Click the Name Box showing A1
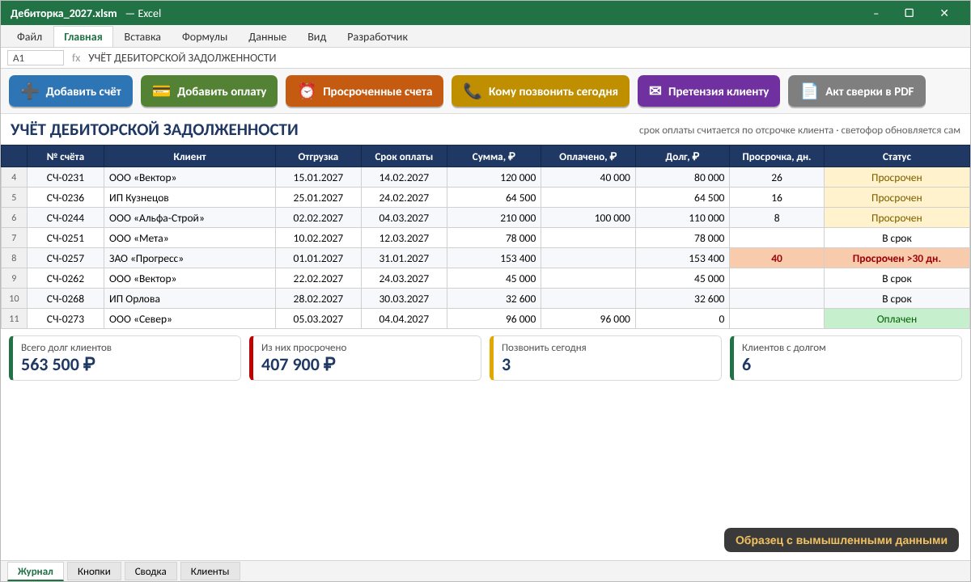This screenshot has height=582, width=971. (x=36, y=58)
